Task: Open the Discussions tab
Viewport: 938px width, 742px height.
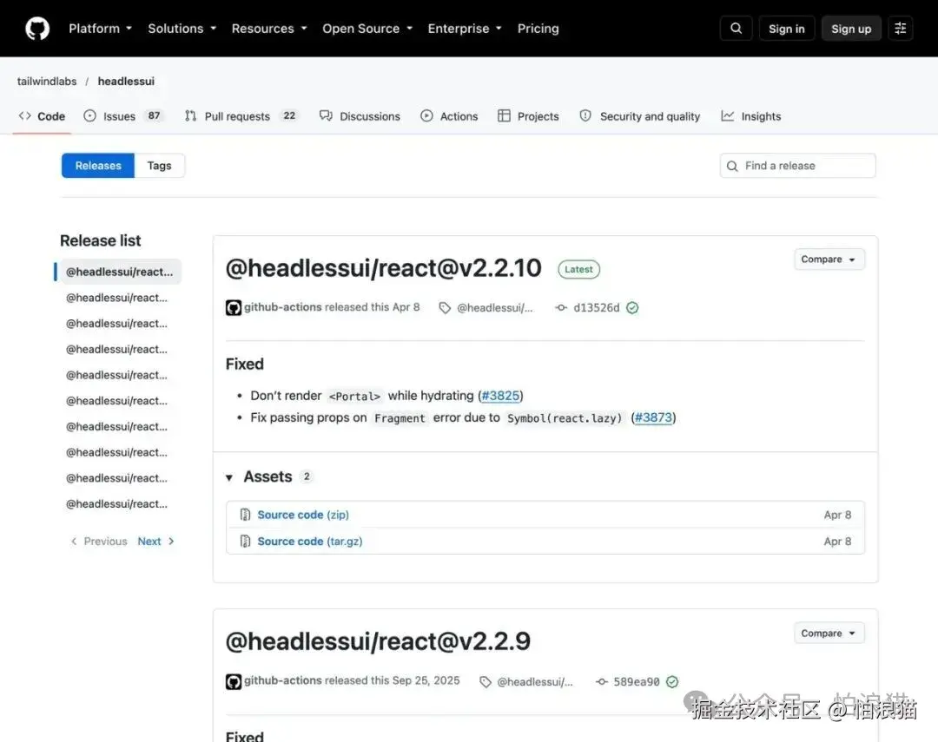Action: pyautogui.click(x=360, y=116)
